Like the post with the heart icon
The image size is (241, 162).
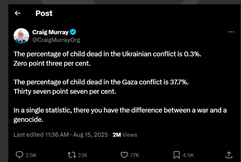124,154
